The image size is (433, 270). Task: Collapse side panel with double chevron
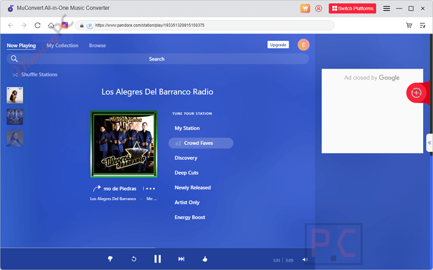(429, 143)
